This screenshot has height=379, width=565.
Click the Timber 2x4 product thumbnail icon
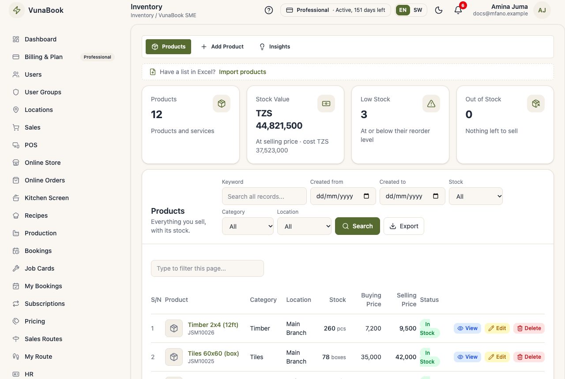click(x=174, y=328)
